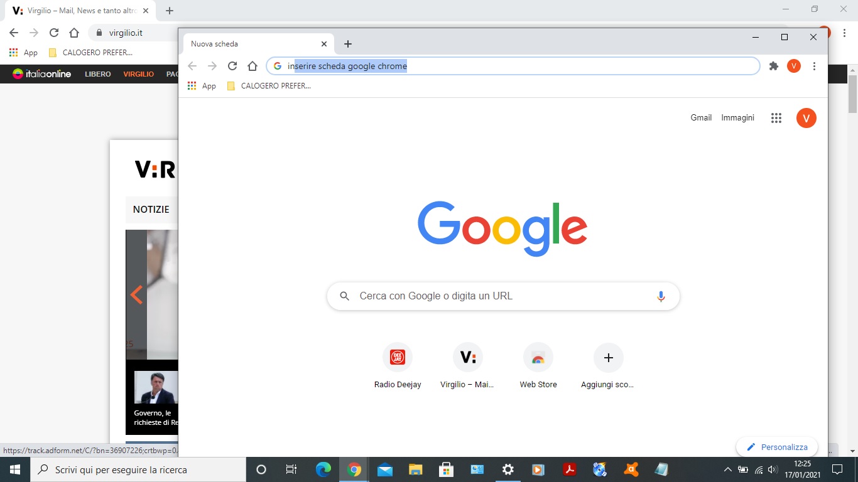Open App launcher in the Virgilio window
Image resolution: width=858 pixels, height=482 pixels.
pos(23,53)
